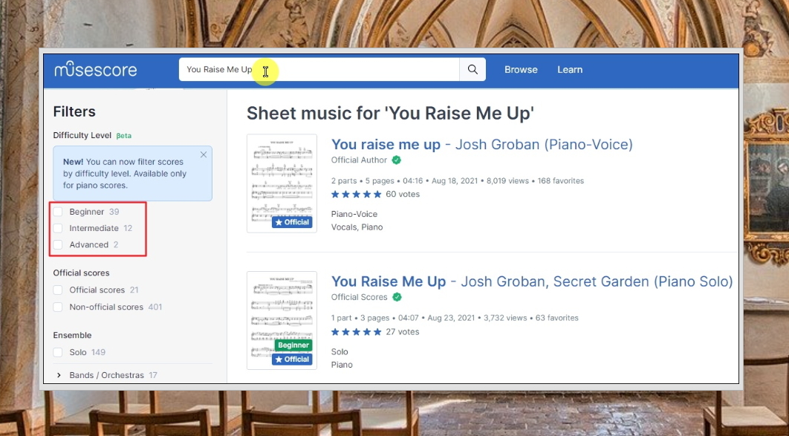Click the Difficulty Level heading
The width and height of the screenshot is (789, 436).
pos(82,135)
